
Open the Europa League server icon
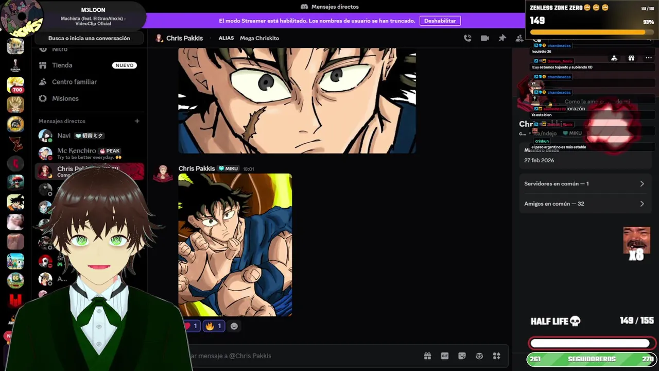(x=15, y=66)
